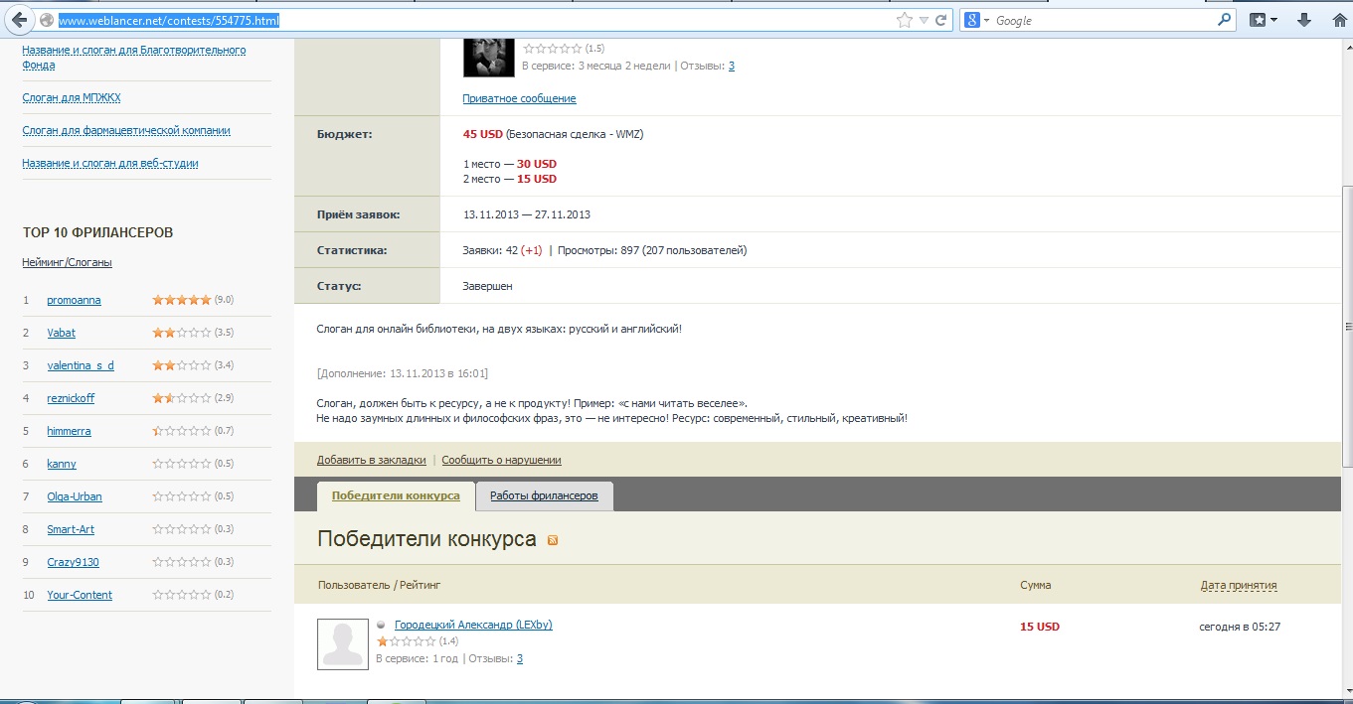Open Crazy9130 freelancer profile
Screen dimensions: 1353x704
tap(73, 562)
